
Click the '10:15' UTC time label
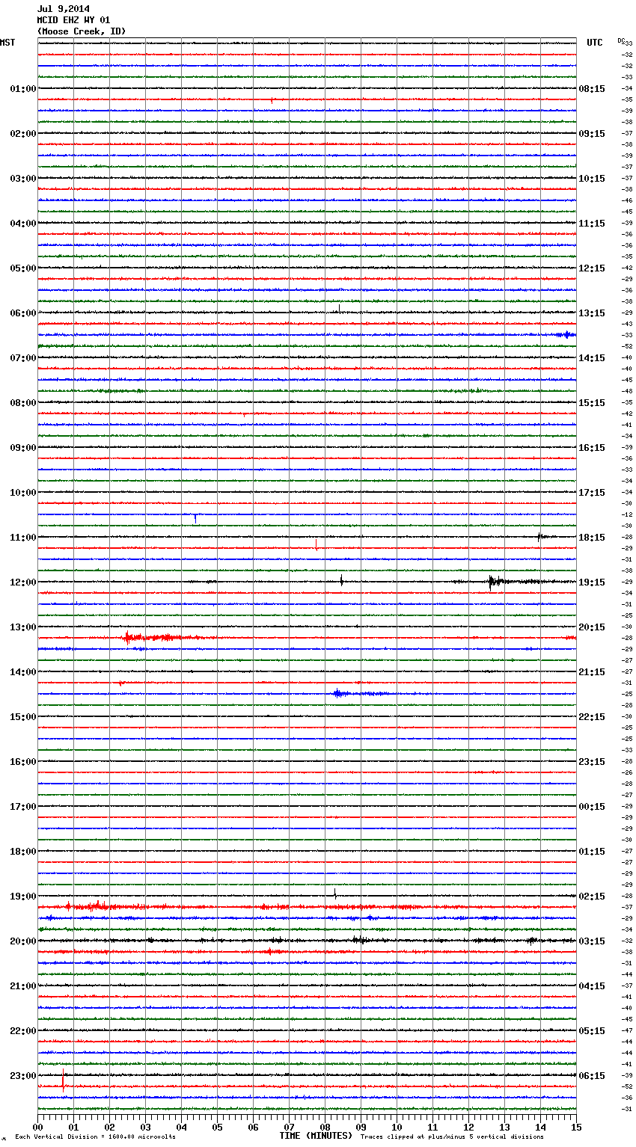(592, 179)
